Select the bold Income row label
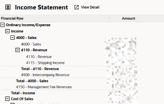This screenshot has width=164, height=104. pos(17,31)
